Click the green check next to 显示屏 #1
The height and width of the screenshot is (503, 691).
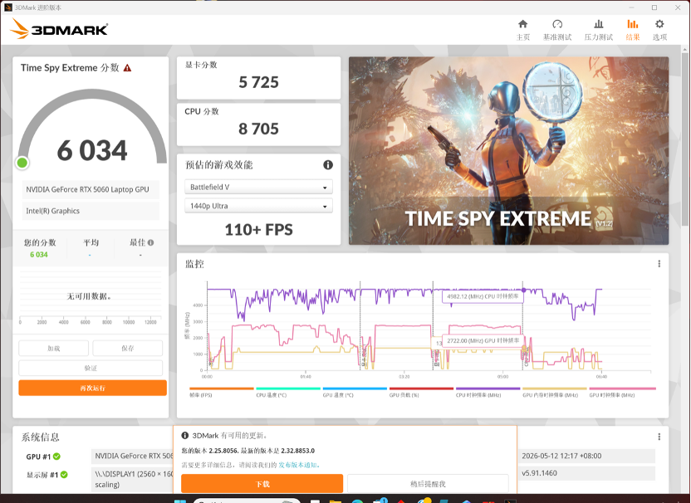(x=64, y=475)
